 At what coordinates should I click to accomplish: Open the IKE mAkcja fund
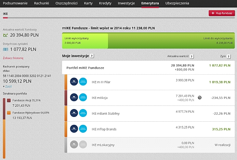click(149, 98)
